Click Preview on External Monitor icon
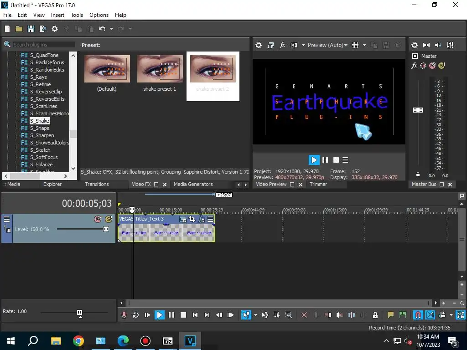This screenshot has width=467, height=350. [270, 45]
